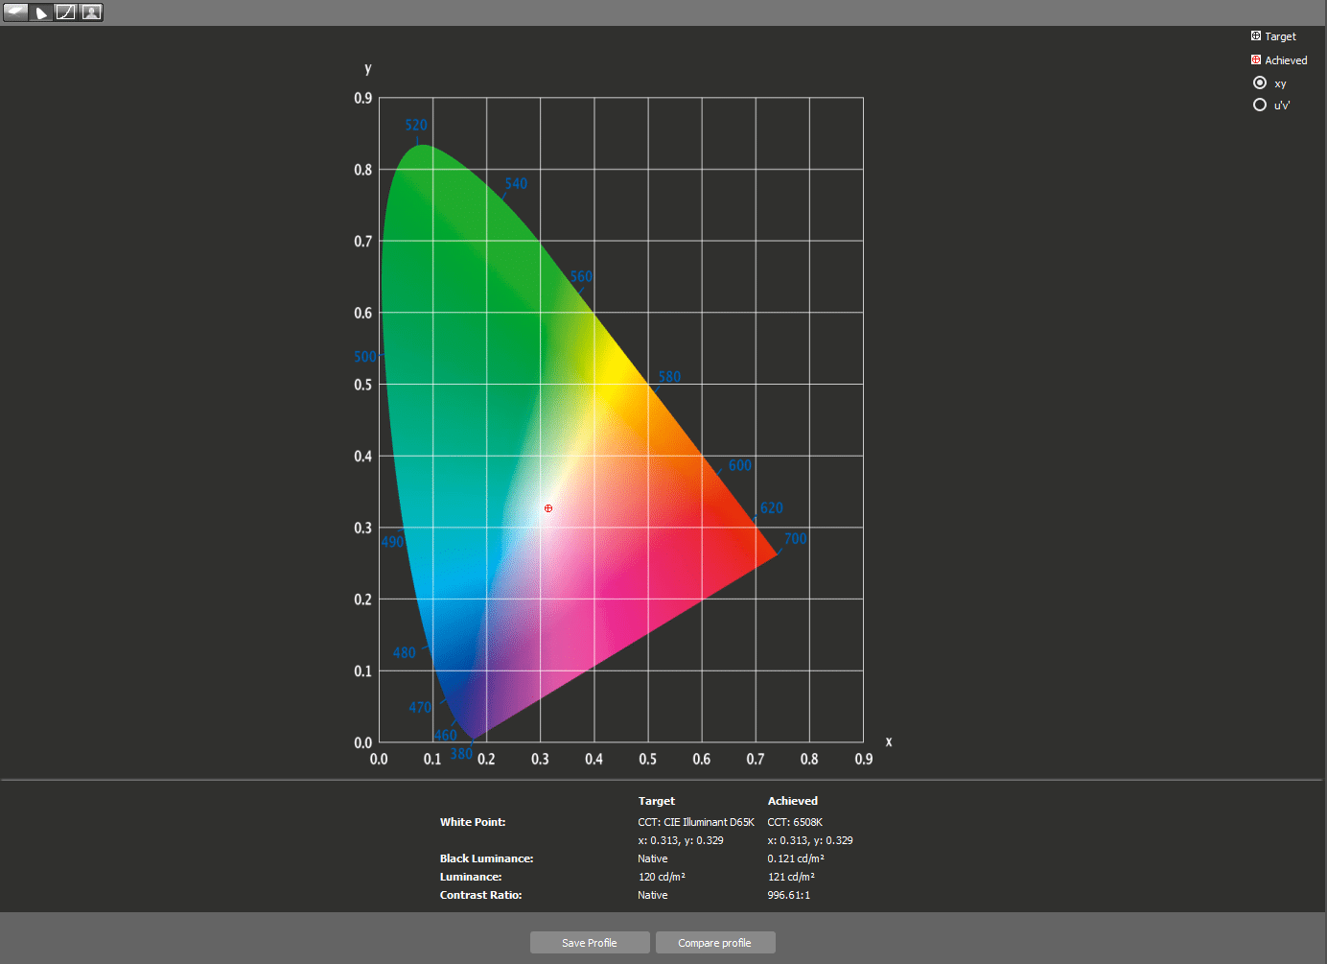Click the red Achieved crosshair legend icon

point(1256,59)
